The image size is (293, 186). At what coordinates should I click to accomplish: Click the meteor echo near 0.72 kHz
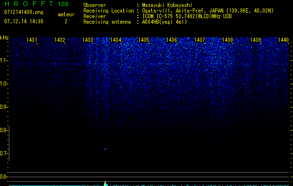[x=106, y=149]
